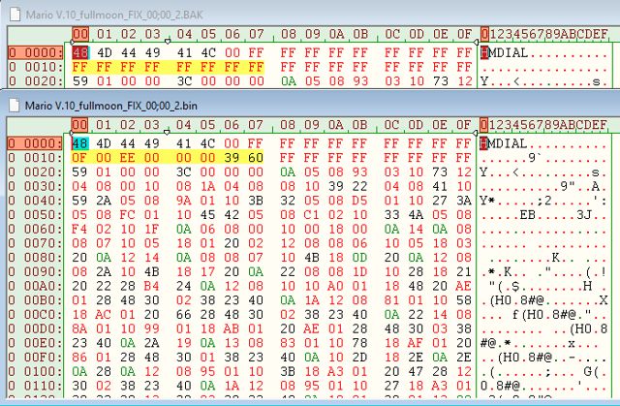The height and width of the screenshot is (406, 620).
Task: Click ASCII text 3J in row 0050, bin window
Action: (583, 215)
